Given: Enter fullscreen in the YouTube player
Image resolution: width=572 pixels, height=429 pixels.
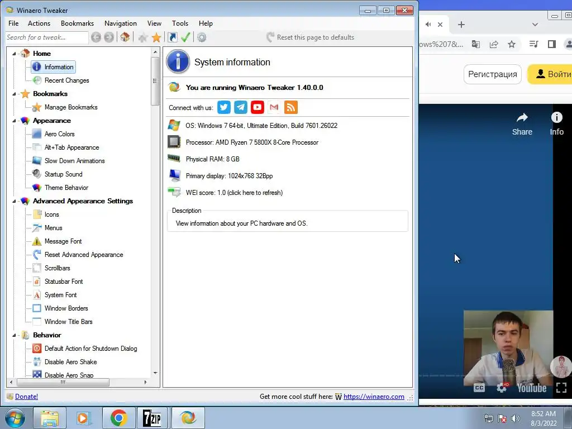Looking at the screenshot, I should click(x=561, y=388).
